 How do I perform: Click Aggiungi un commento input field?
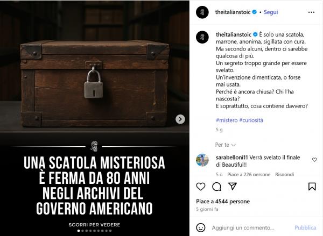coord(243,228)
